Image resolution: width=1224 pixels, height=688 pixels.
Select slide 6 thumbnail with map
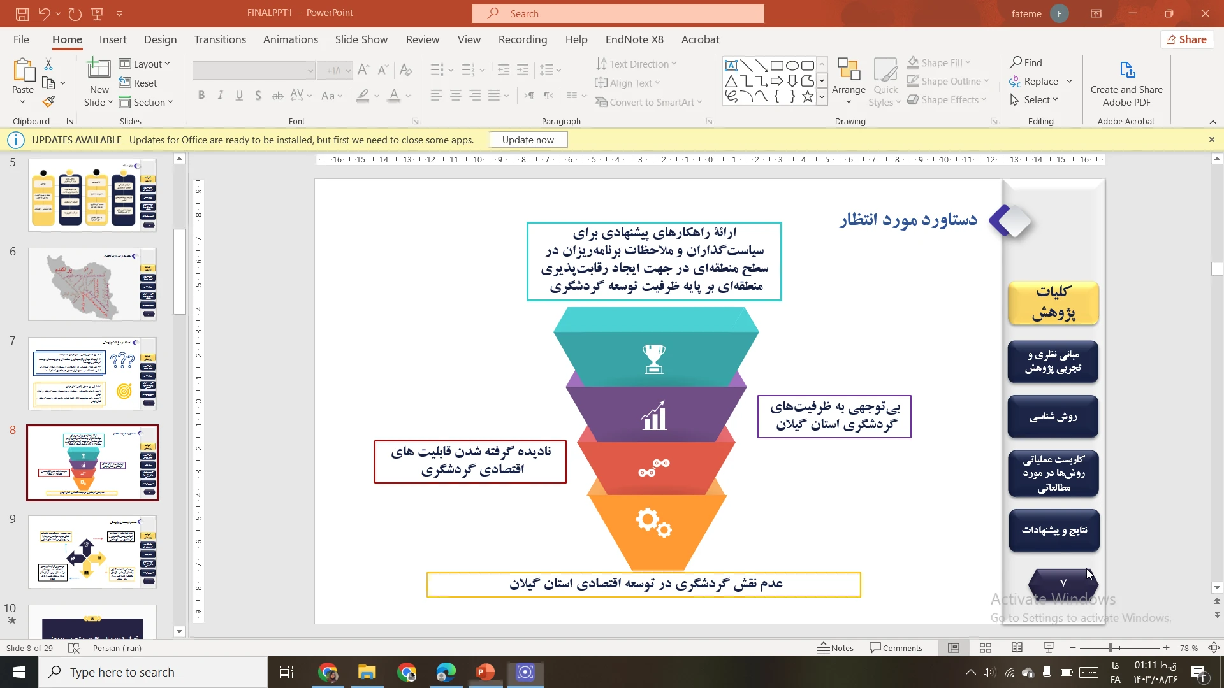coord(92,284)
